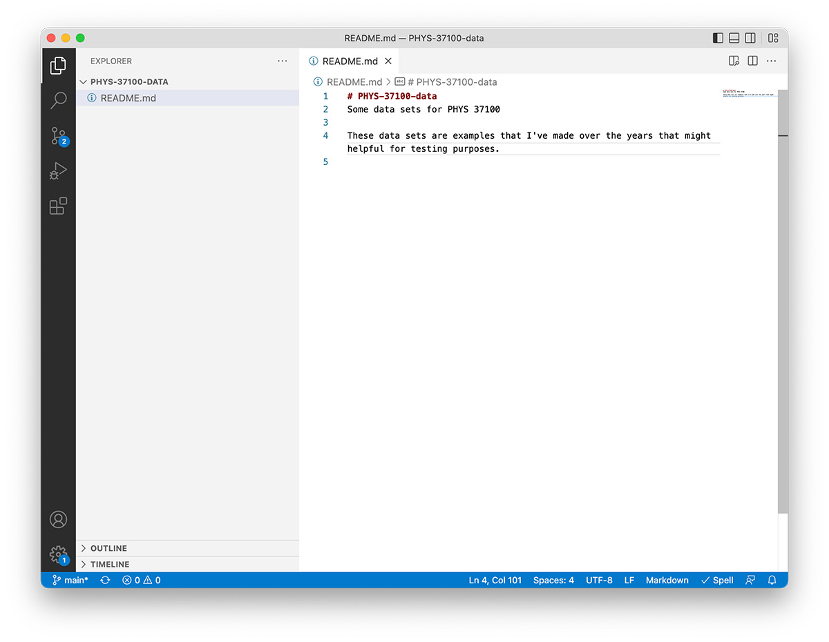This screenshot has height=642, width=829.
Task: Synchronize changes in the status bar
Action: tap(105, 580)
